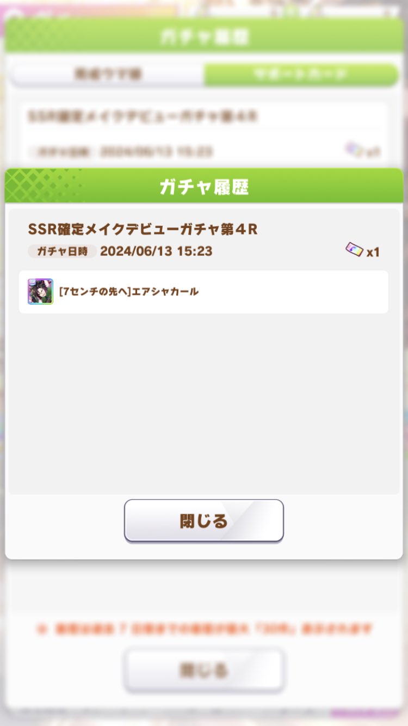Click the blurred ガチャ日時 label in background
408x726 pixels.
62,151
